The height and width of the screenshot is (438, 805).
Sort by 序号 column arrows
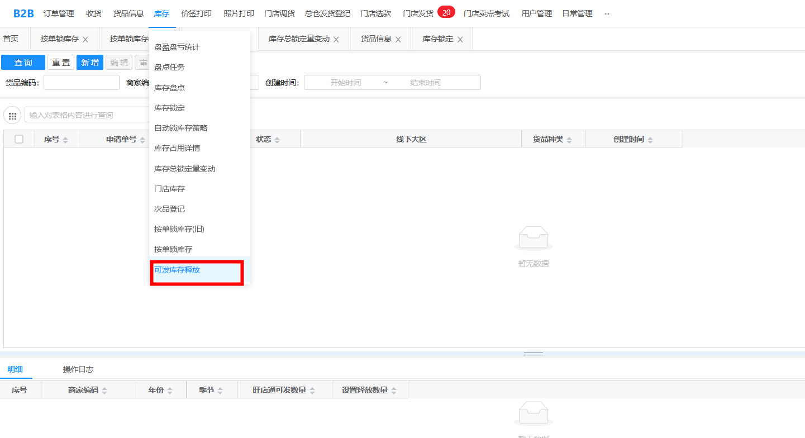(65, 140)
